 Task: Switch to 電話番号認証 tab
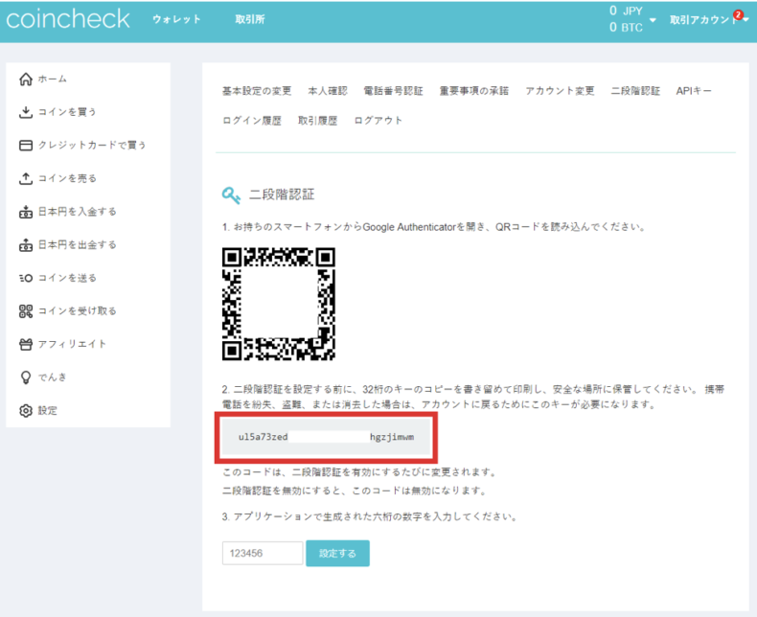click(x=394, y=91)
